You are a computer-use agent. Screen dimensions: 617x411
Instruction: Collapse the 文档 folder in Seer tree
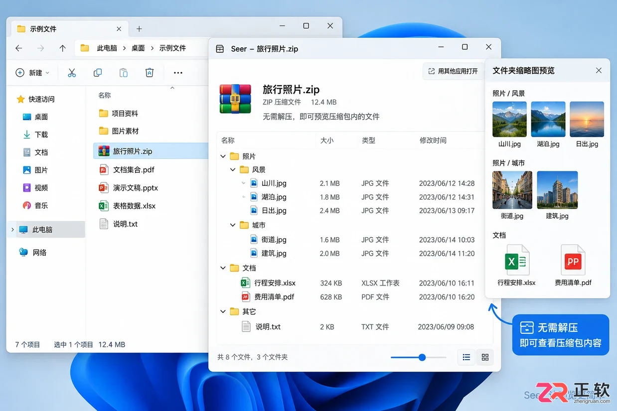click(223, 268)
